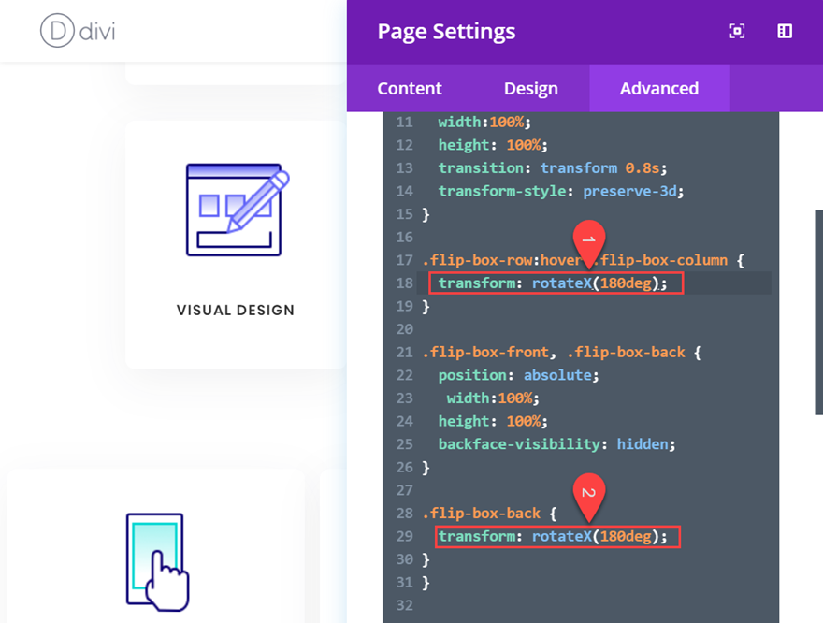Click the 'transition: transform 0.8s;' line

pos(552,168)
